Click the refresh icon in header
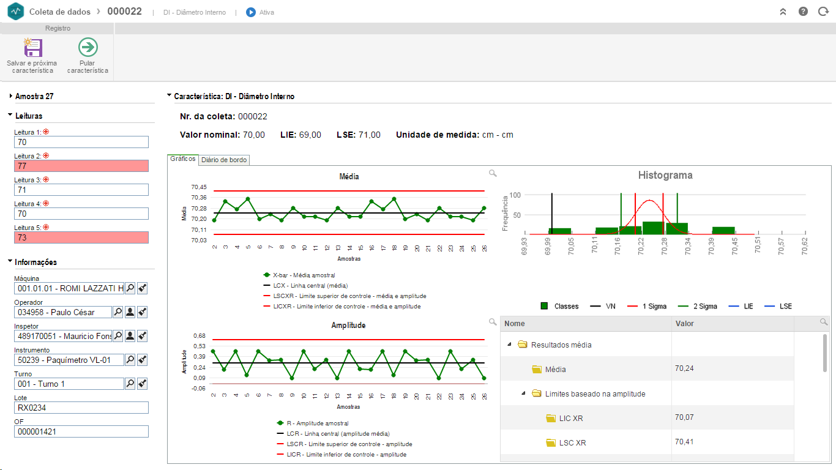 pos(823,12)
